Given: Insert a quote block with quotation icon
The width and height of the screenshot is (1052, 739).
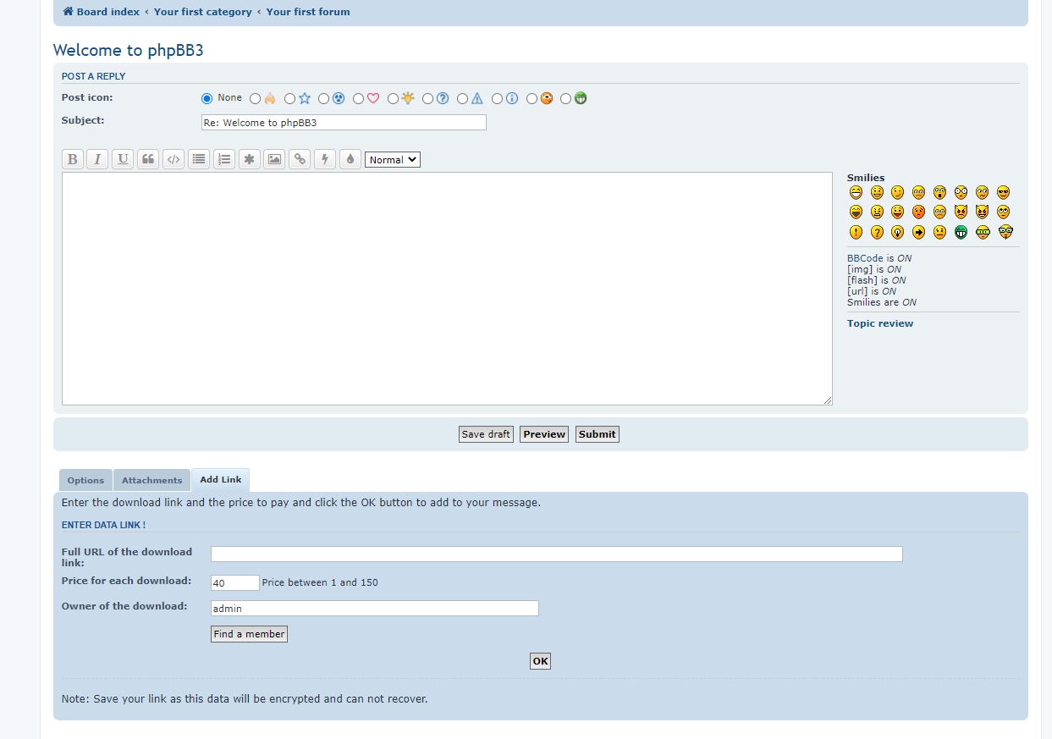Looking at the screenshot, I should (148, 159).
